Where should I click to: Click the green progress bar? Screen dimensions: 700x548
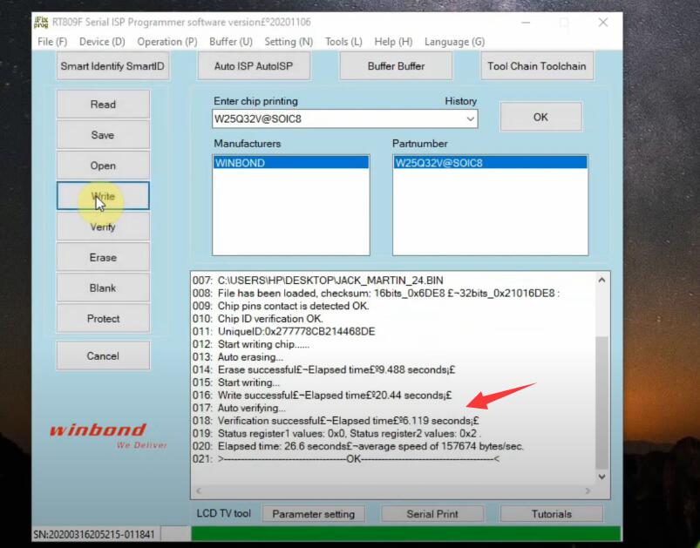pos(406,534)
